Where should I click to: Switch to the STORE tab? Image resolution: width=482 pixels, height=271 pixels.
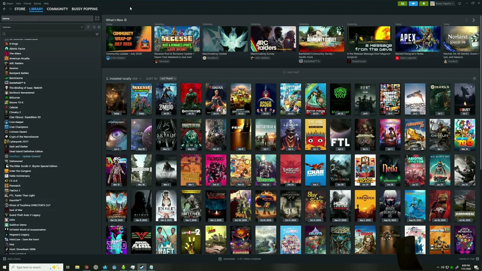tap(20, 9)
